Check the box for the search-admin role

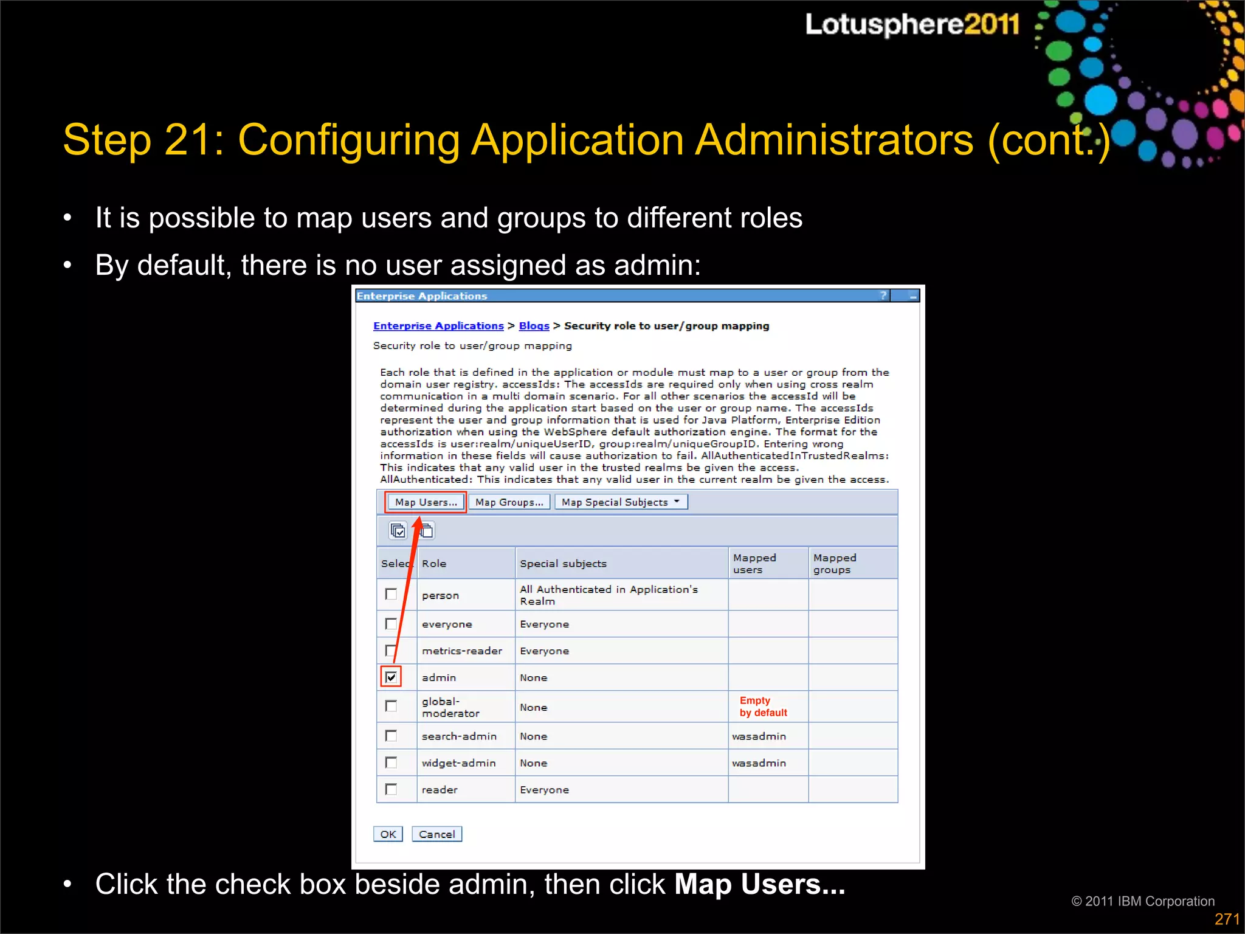[391, 736]
